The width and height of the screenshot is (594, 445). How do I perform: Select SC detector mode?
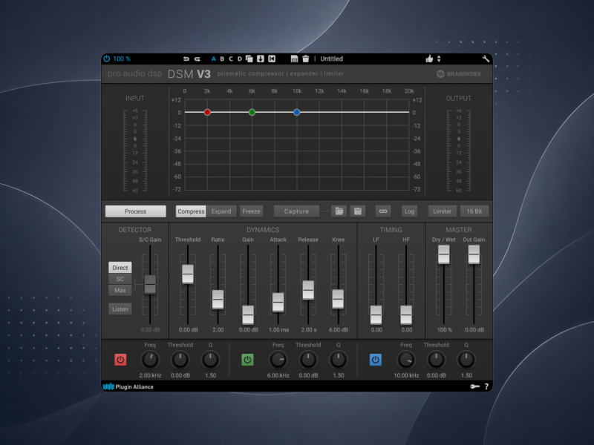120,279
